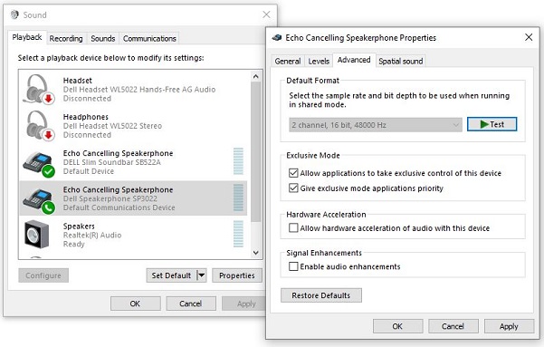Click the Test button
The height and width of the screenshot is (347, 544).
pyautogui.click(x=492, y=124)
